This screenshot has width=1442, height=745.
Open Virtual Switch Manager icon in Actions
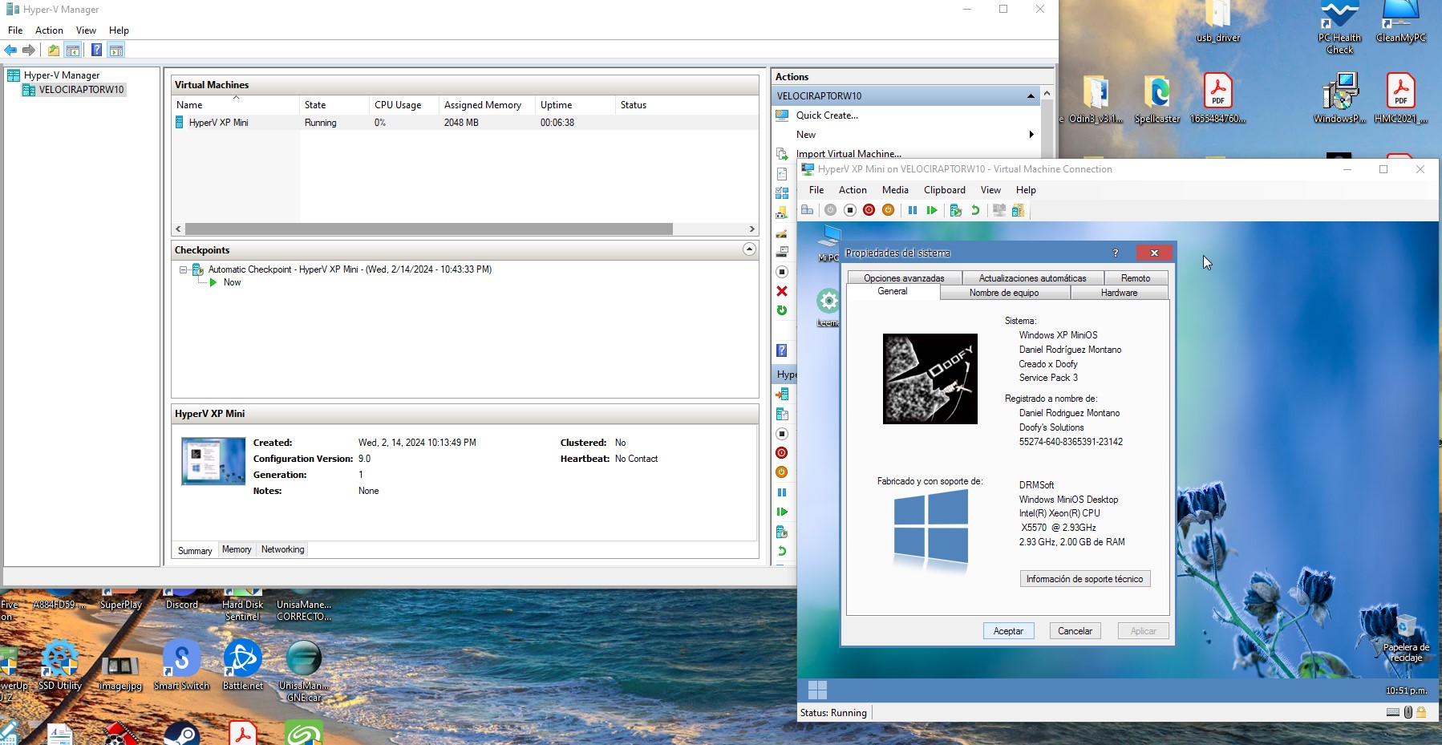[782, 193]
